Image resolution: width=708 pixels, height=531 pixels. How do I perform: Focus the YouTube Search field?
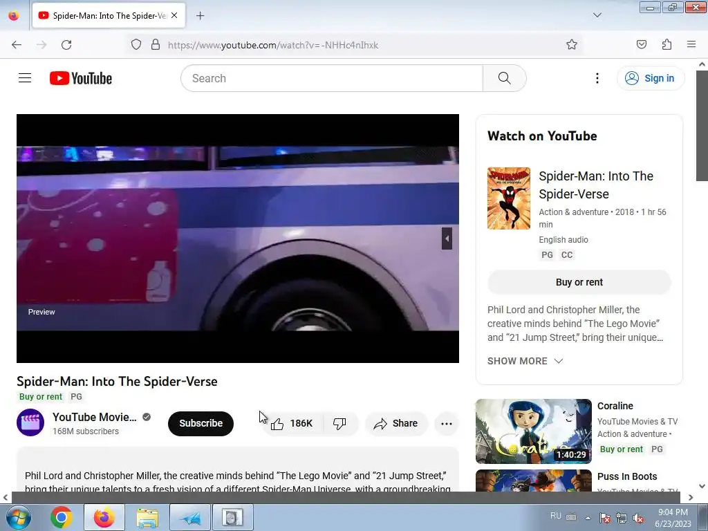pyautogui.click(x=332, y=78)
